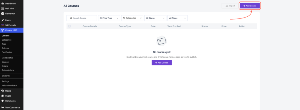Open Subscriptions menu item

[x=8, y=70]
